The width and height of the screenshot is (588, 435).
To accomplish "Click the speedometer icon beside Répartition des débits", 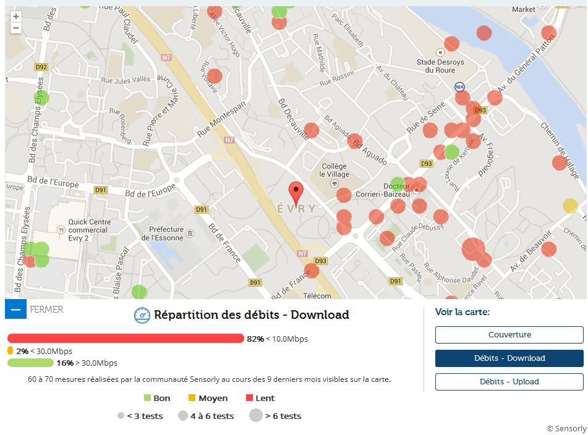I will coord(142,315).
